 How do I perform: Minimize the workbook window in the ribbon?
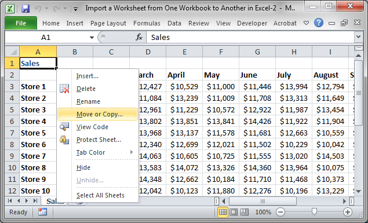tap(331, 23)
